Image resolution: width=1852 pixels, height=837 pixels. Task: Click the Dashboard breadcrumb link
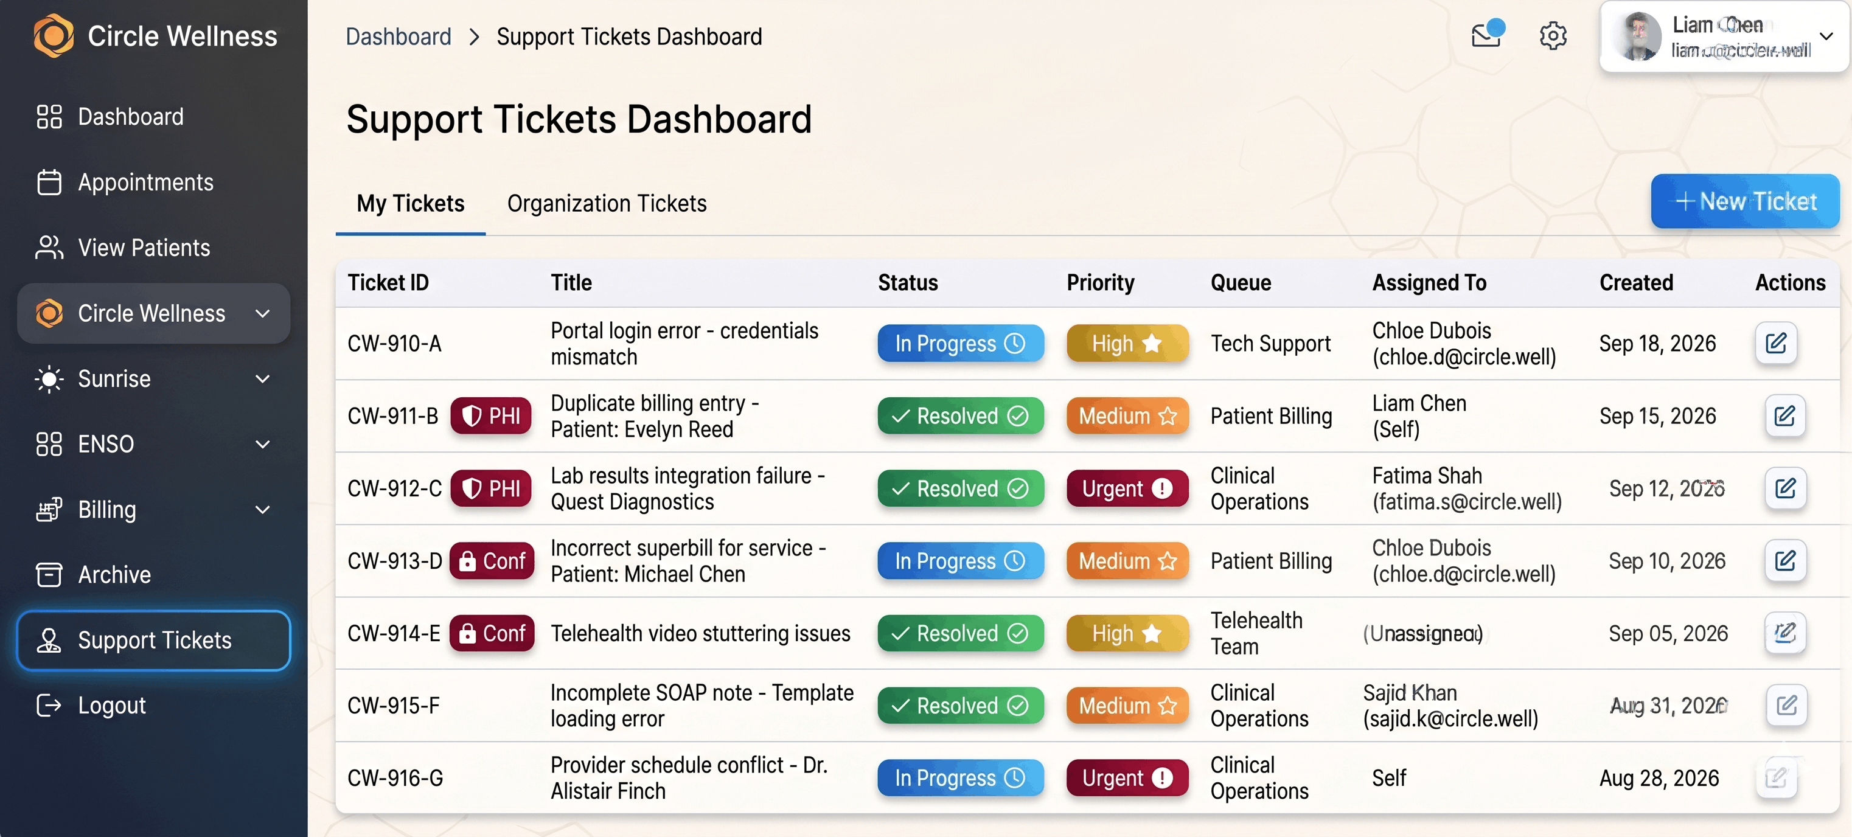pos(399,36)
